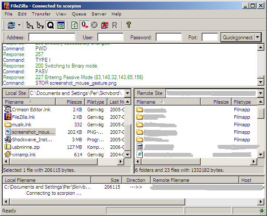The width and height of the screenshot is (267, 216).
Task: Click queued transfer size 206115
Action: (x=112, y=187)
